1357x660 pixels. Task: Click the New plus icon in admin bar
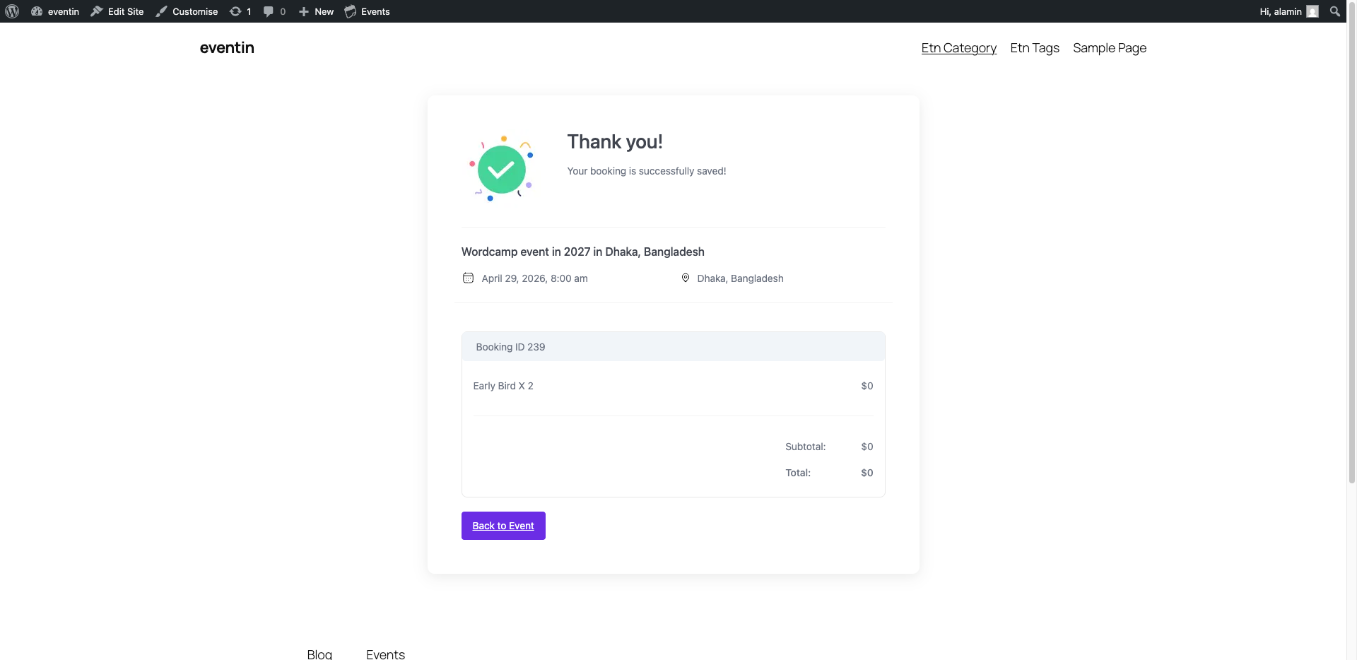coord(302,11)
